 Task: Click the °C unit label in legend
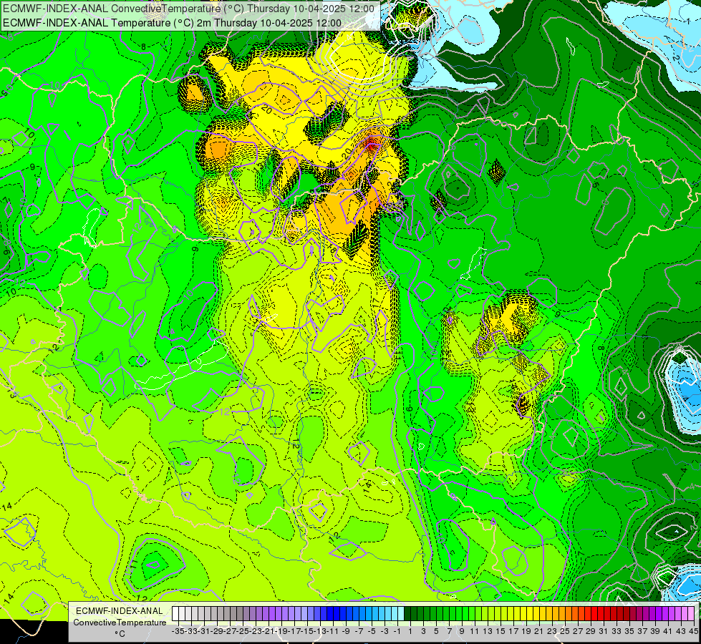coord(120,634)
